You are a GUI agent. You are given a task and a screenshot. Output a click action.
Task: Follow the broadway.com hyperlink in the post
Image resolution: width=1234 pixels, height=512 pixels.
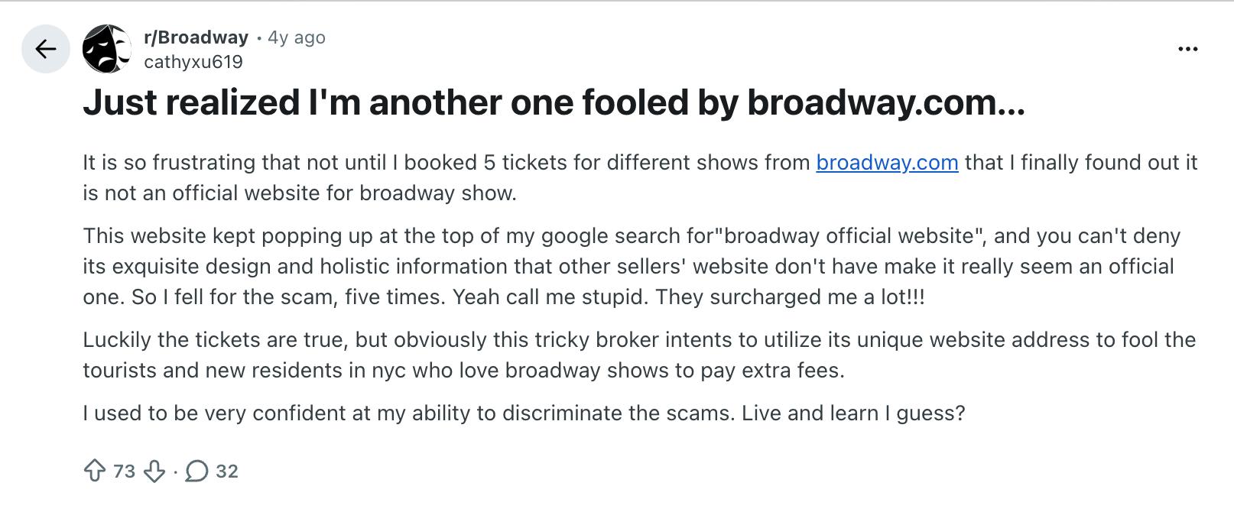887,163
